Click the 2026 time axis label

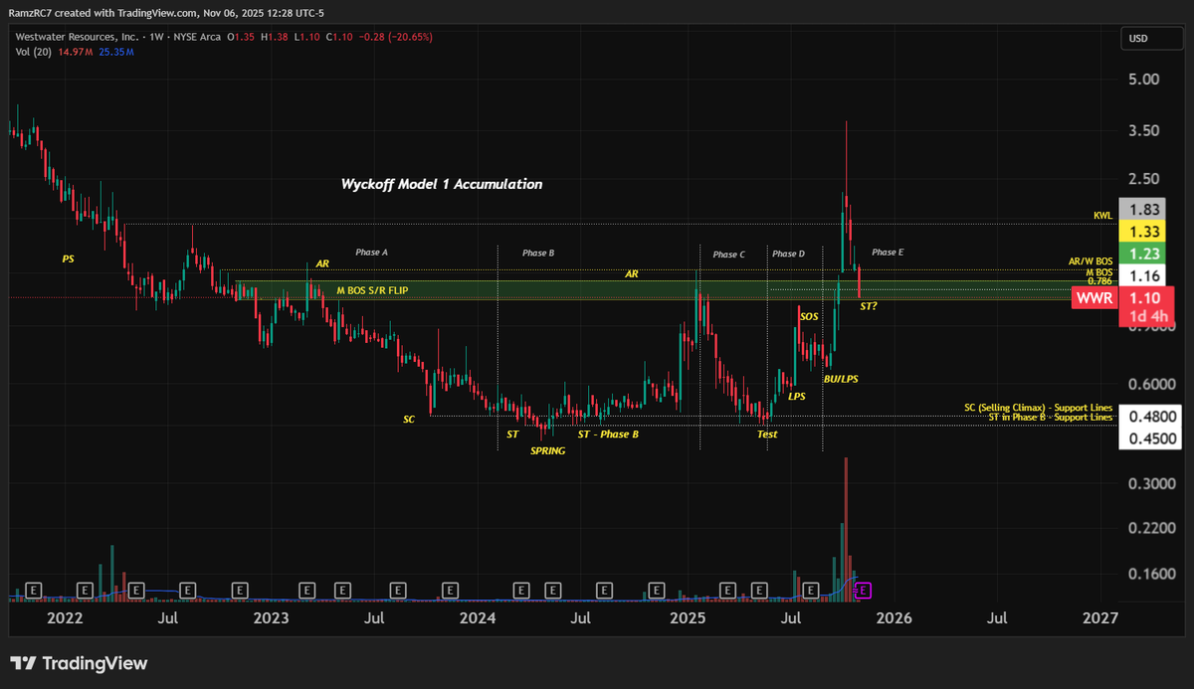(x=894, y=618)
